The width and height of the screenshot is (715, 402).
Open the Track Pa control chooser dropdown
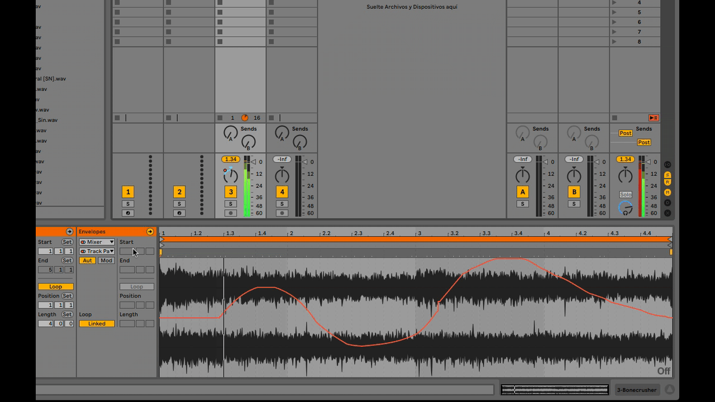97,251
